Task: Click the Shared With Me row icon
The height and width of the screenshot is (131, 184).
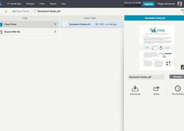Action: point(1,32)
